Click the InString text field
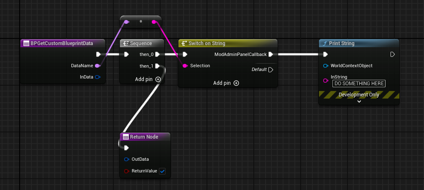 pos(359,84)
